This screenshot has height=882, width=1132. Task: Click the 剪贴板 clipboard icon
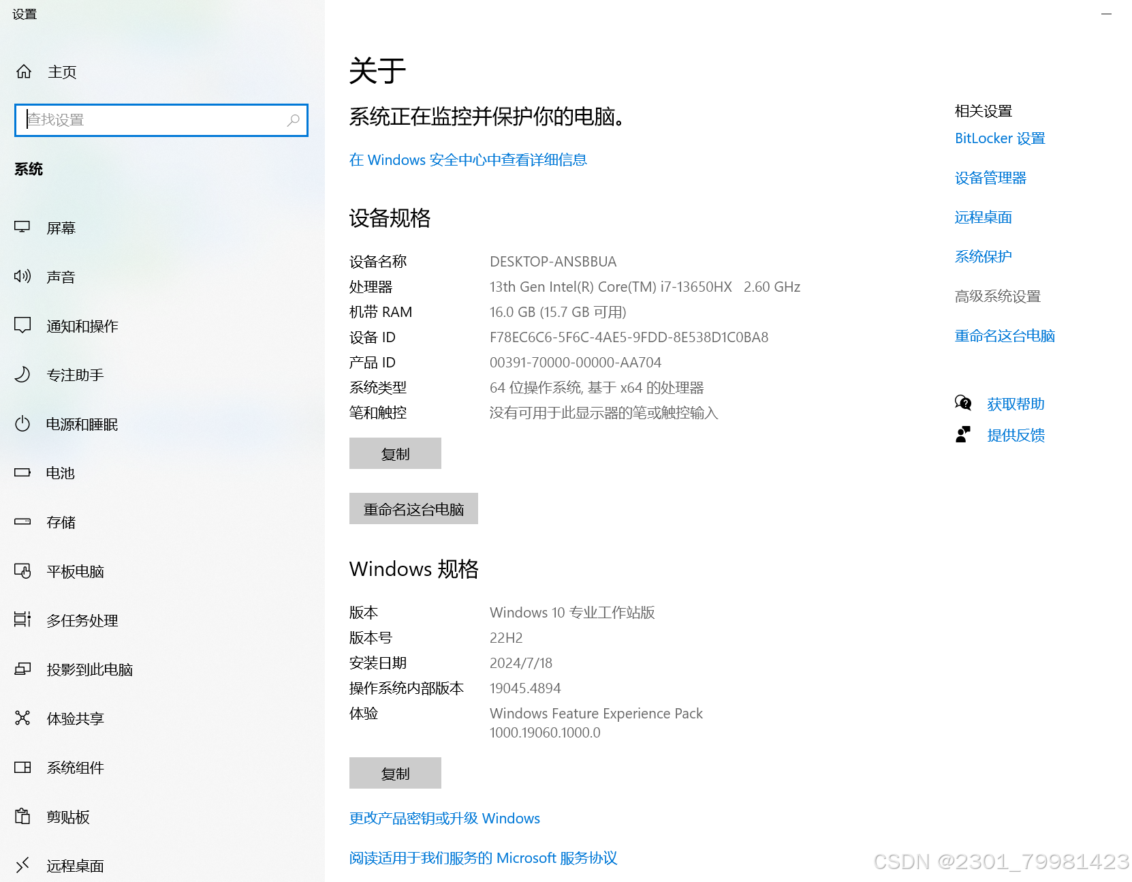point(22,816)
